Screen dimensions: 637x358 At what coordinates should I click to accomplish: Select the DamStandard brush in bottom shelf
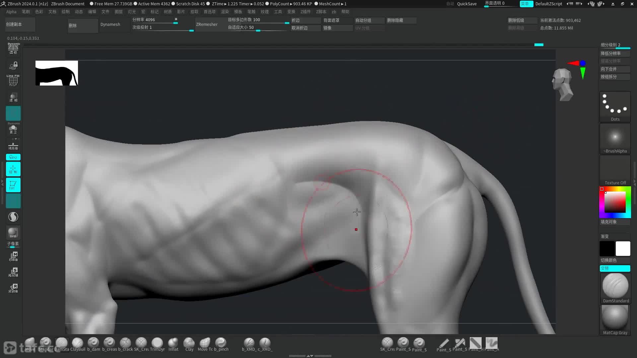61,344
